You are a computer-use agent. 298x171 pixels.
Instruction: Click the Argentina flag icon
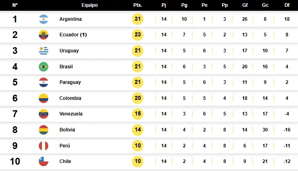(44, 19)
